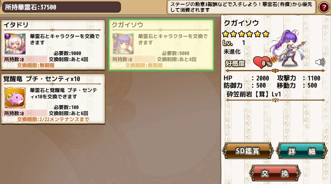
Task: Click the クガイソウ name in detail panel
Action: [241, 23]
